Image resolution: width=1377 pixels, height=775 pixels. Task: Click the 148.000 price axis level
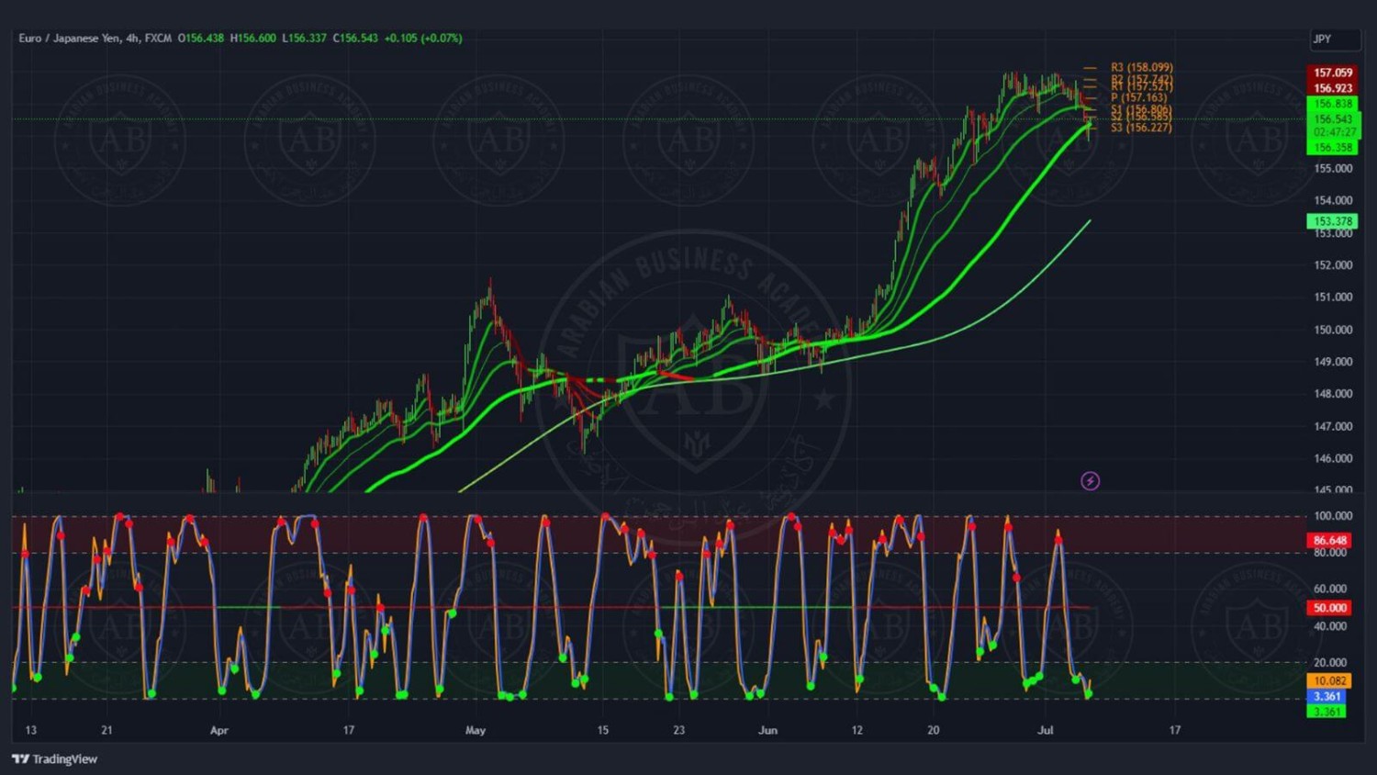pyautogui.click(x=1333, y=394)
